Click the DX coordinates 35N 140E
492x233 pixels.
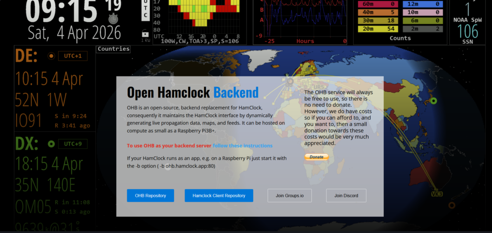tap(46, 185)
